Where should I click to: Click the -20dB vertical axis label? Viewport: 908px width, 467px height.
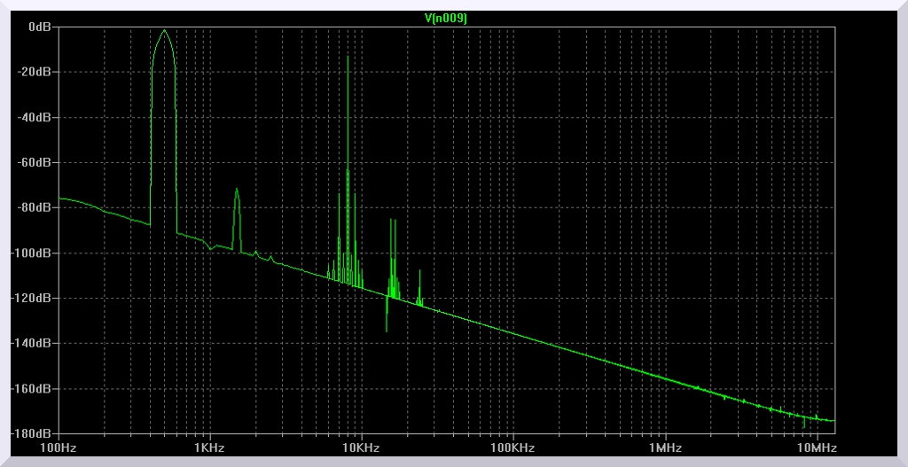point(36,72)
